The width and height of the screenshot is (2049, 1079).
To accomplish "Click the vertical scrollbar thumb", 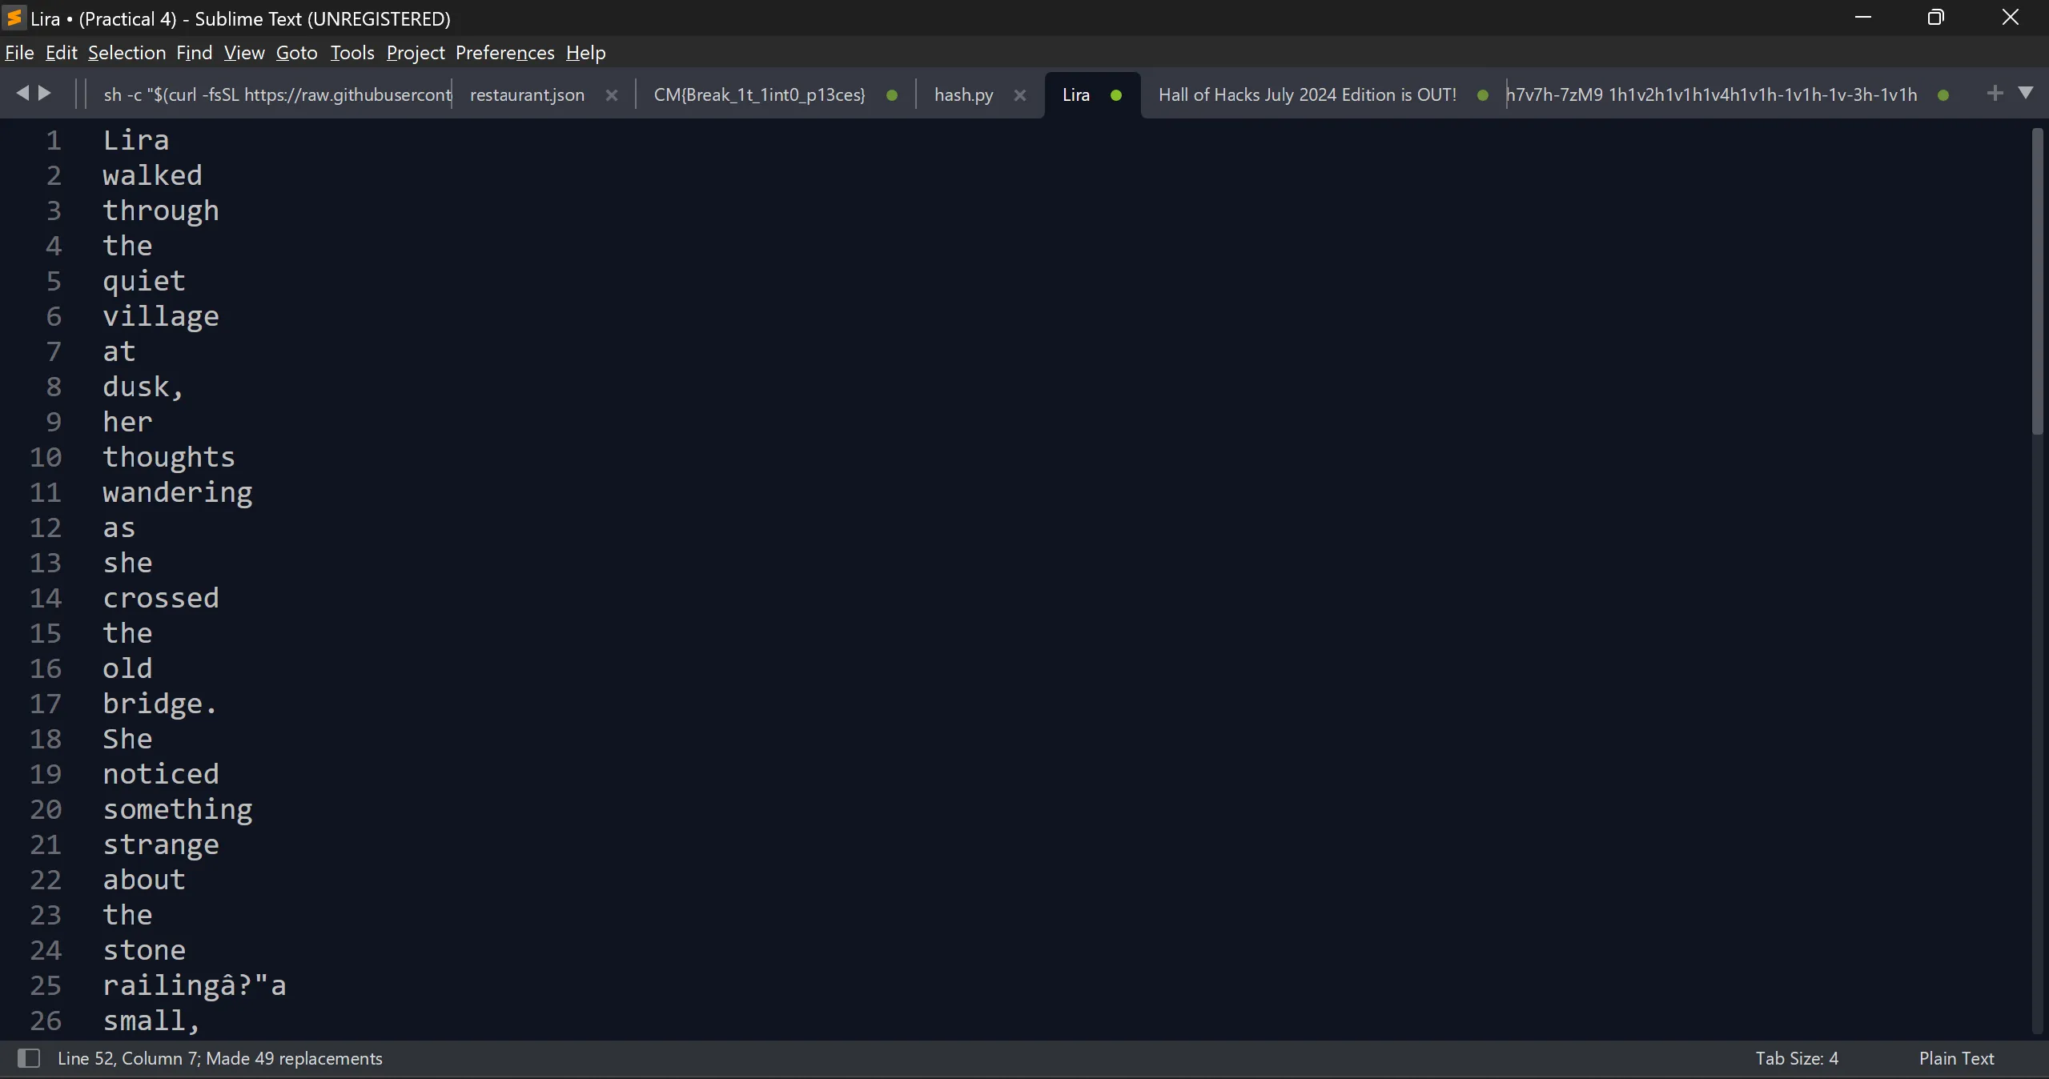I will (x=2037, y=280).
